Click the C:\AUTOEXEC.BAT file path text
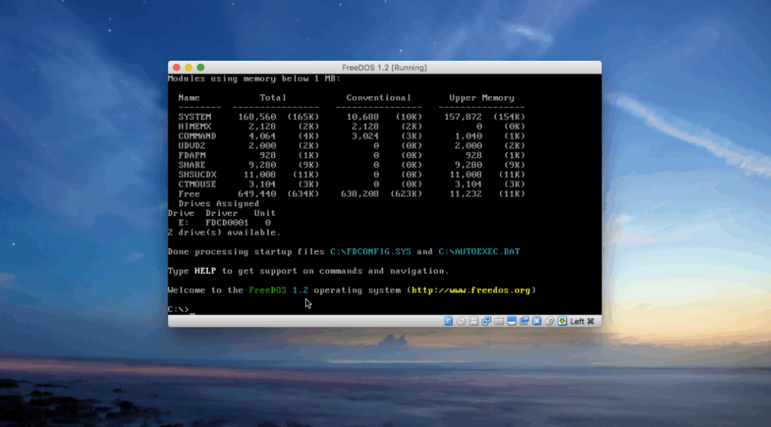771x427 pixels. pyautogui.click(x=479, y=252)
